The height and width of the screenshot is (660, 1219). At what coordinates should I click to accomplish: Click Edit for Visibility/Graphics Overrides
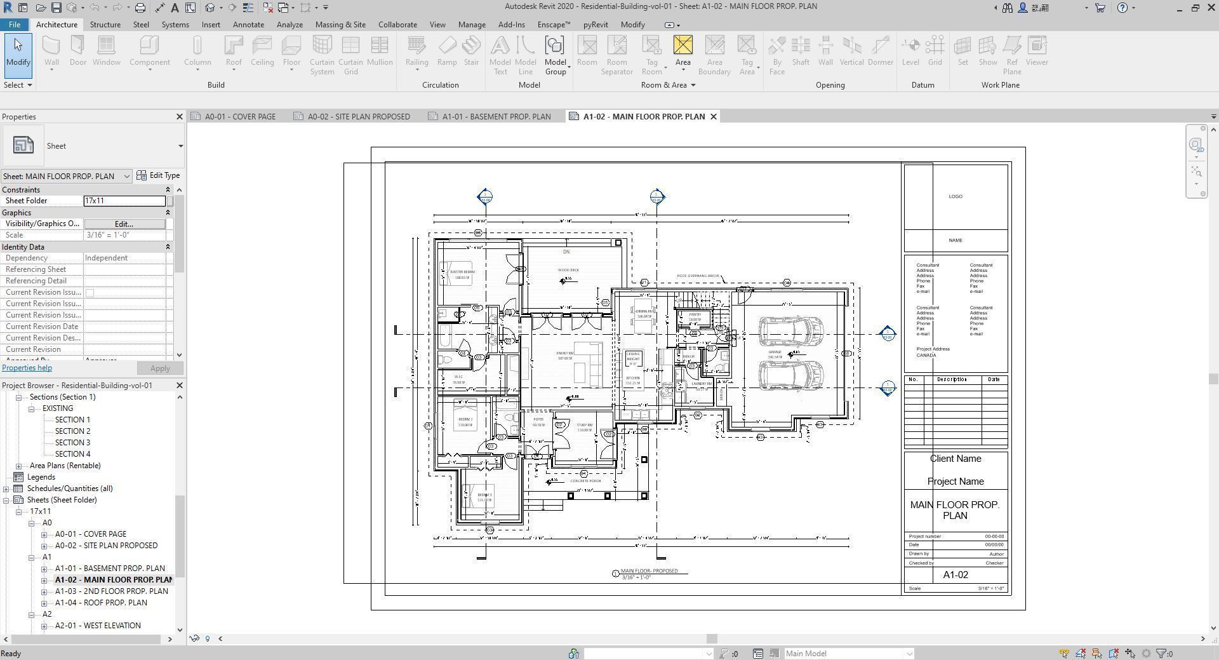[124, 224]
